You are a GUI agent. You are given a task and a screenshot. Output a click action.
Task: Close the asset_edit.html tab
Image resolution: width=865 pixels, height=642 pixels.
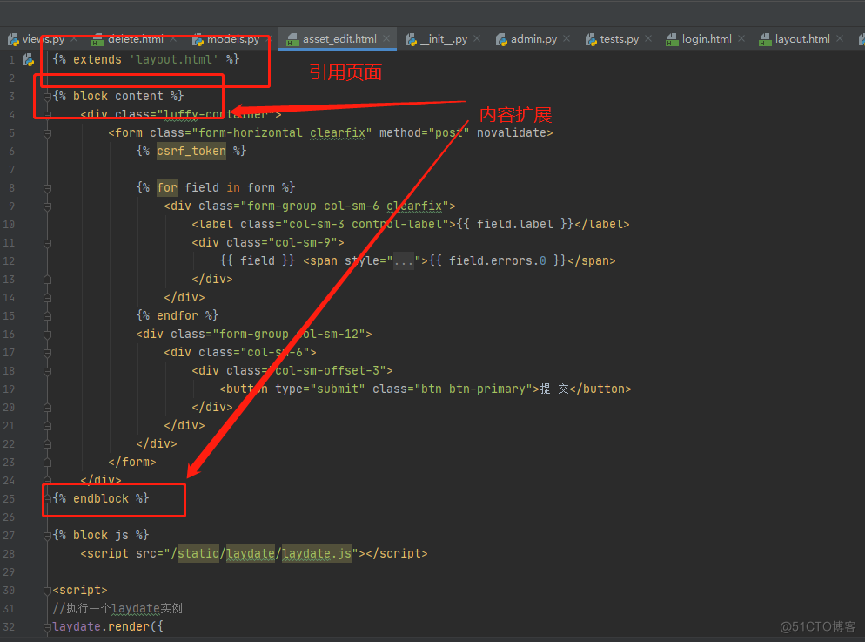386,38
